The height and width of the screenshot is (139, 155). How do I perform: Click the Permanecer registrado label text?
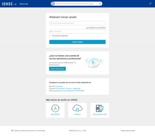60,36
